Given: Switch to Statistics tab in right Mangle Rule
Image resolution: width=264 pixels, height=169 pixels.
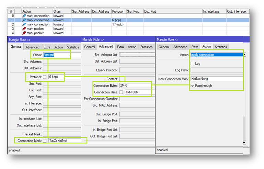Looking at the screenshot, I should [221, 47].
